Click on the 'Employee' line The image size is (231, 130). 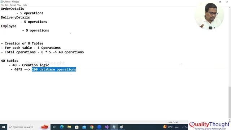[x=9, y=26]
